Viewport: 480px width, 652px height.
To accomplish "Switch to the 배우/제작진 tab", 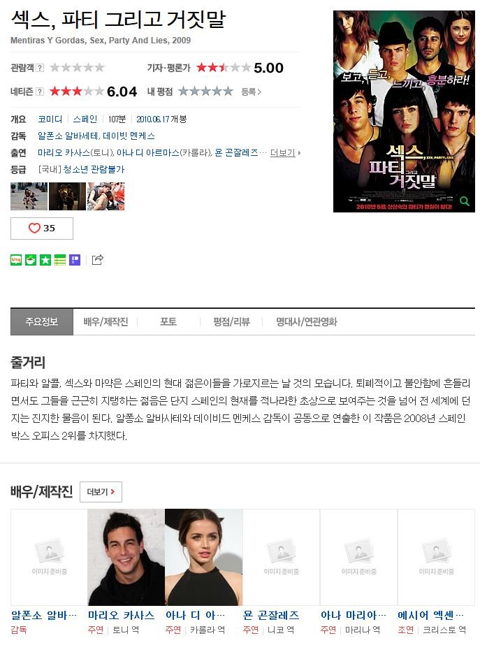I will [x=106, y=322].
